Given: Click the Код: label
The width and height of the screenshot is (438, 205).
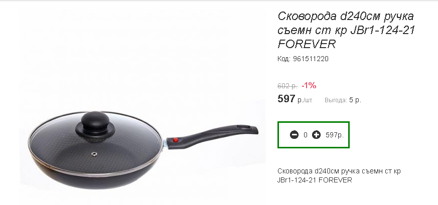Looking at the screenshot, I should click(284, 59).
